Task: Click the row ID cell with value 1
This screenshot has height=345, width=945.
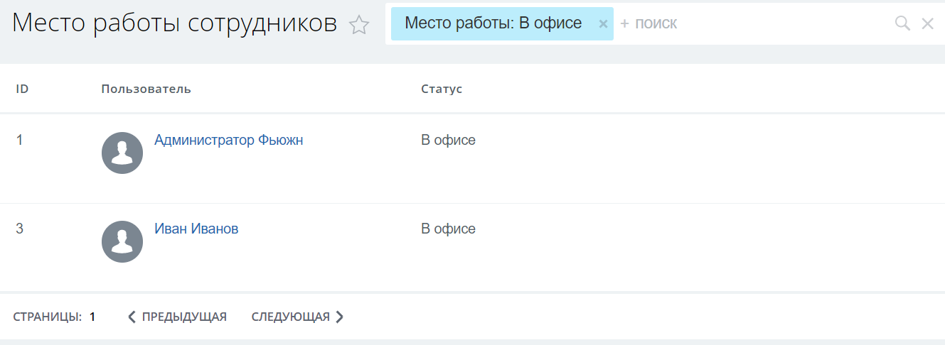Action: [20, 141]
